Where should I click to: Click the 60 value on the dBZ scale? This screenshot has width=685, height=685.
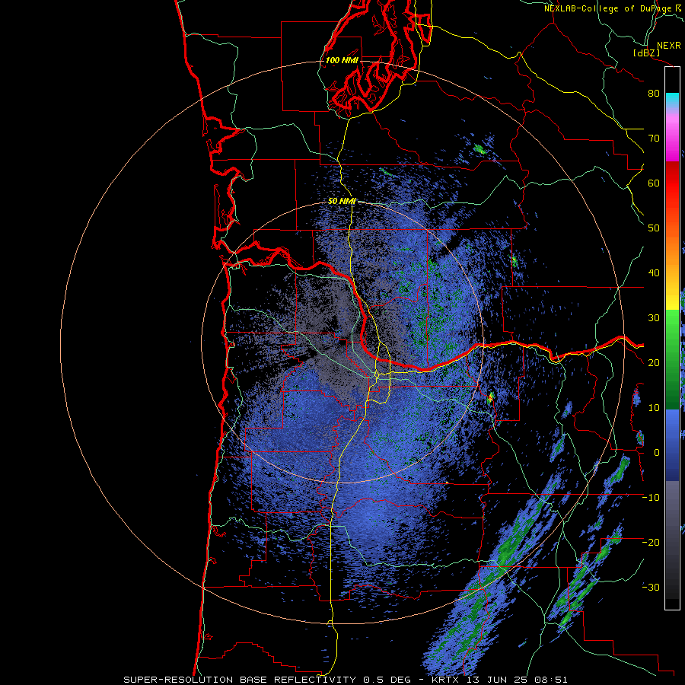click(654, 183)
